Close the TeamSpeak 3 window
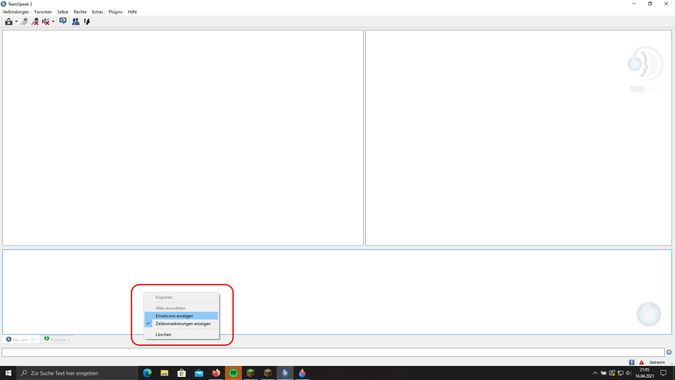This screenshot has height=380, width=675. pos(666,4)
